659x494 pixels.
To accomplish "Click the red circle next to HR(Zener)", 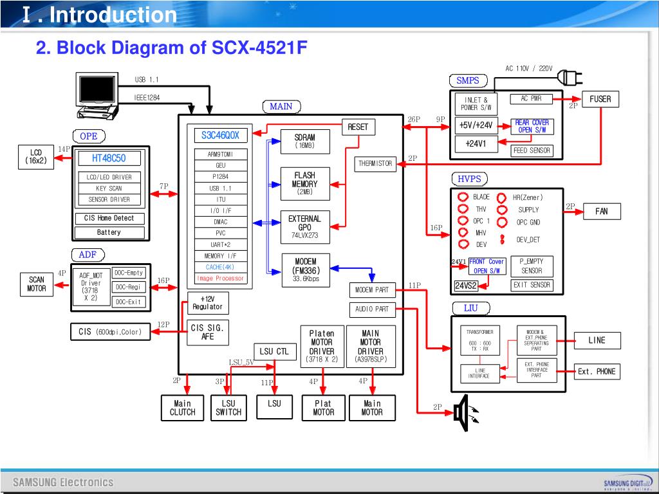I will pyautogui.click(x=502, y=197).
